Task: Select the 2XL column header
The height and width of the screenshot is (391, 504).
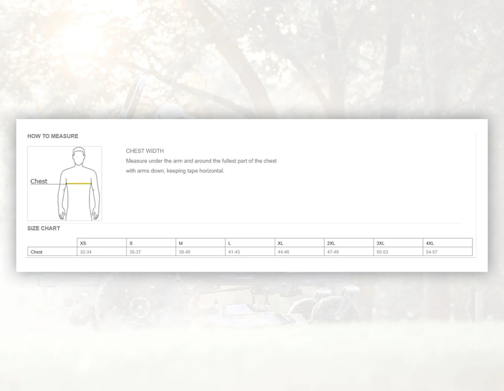Action: point(331,243)
